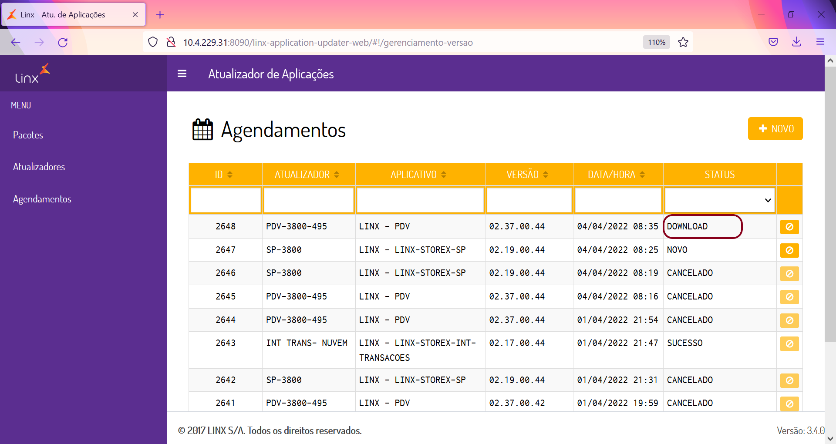Click the date 01/04/2022 21:47

click(617, 343)
